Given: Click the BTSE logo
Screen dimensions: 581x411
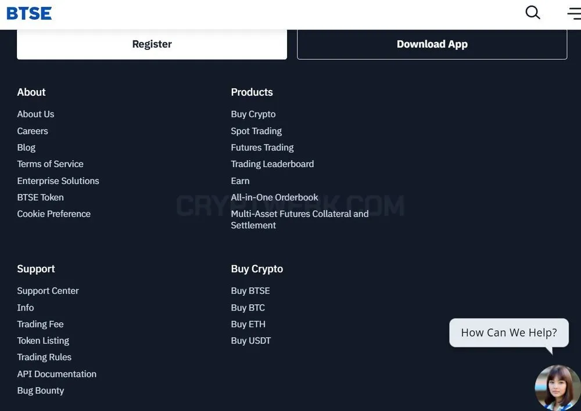Looking at the screenshot, I should point(29,13).
